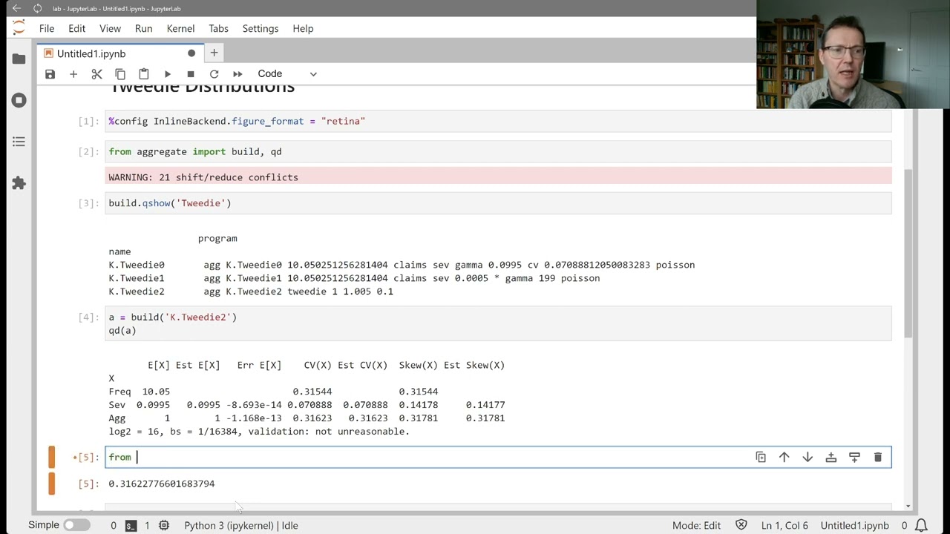The image size is (950, 534).
Task: Duplicate the active cell
Action: pos(761,458)
